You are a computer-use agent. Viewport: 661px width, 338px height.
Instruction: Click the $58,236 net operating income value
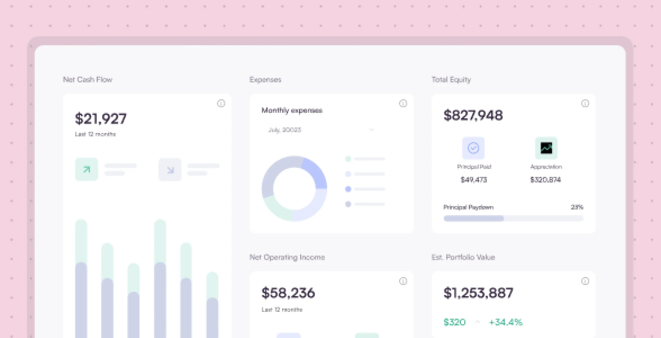[x=288, y=293]
